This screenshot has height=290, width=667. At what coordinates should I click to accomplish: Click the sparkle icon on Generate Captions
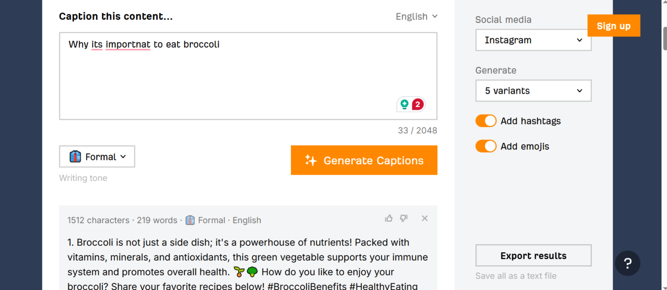pyautogui.click(x=311, y=160)
